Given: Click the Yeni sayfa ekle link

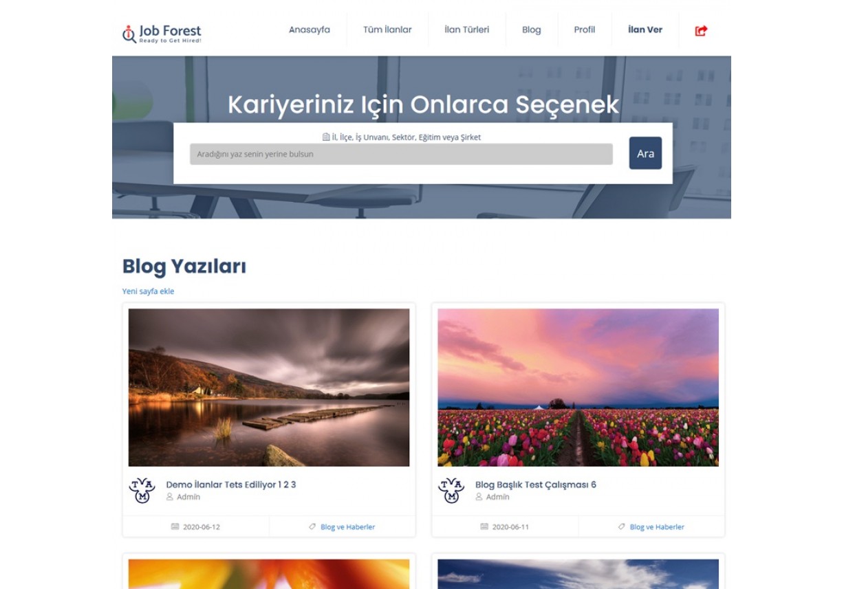Looking at the screenshot, I should [x=148, y=291].
